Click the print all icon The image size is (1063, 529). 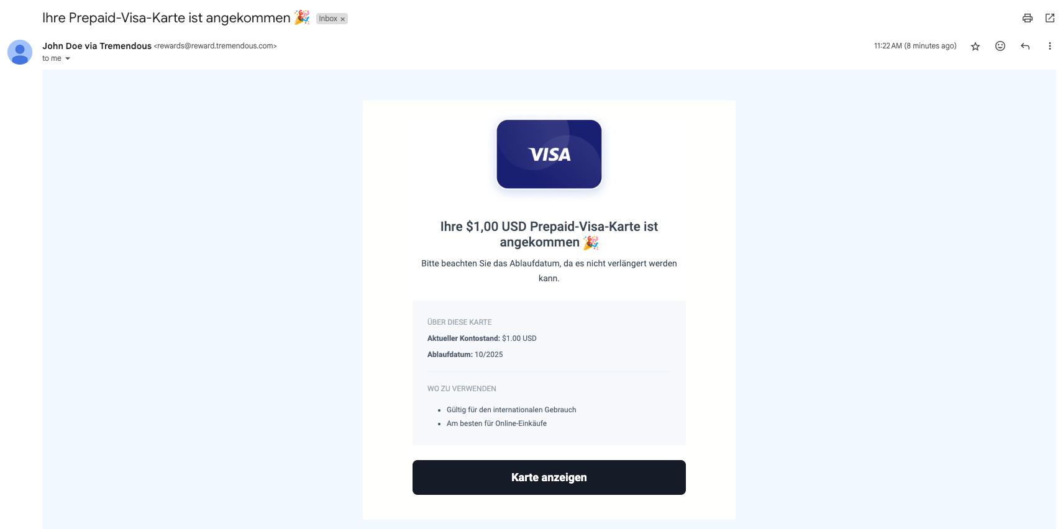tap(1028, 18)
